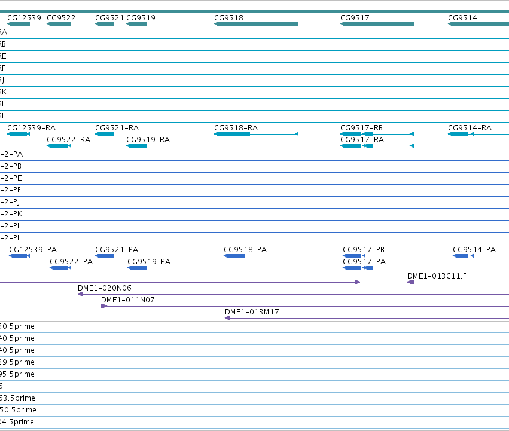
Task: Select the DME1-020N06 purple arrowhead
Action: (x=81, y=294)
